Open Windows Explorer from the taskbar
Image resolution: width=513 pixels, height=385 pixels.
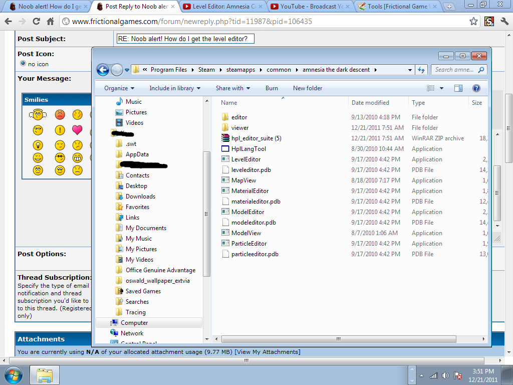(x=45, y=375)
